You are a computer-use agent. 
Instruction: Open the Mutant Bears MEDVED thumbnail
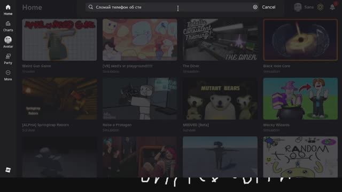(220, 99)
